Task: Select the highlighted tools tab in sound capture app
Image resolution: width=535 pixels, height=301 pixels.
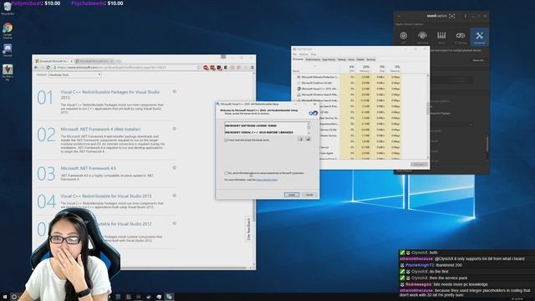Action: tap(479, 37)
